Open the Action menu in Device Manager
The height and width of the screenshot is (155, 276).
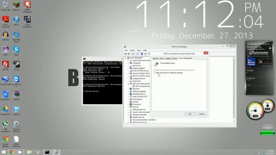coord(132,50)
